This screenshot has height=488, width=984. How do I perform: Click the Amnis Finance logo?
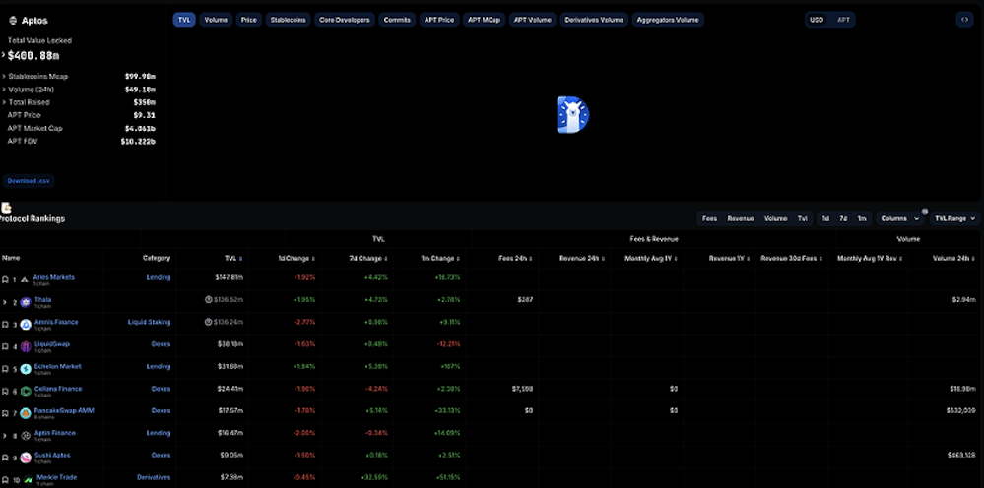(25, 325)
